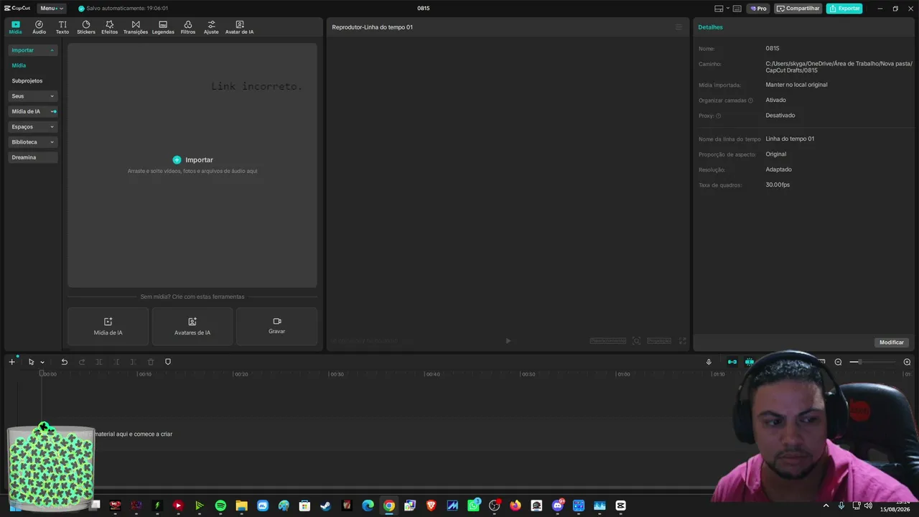The height and width of the screenshot is (517, 919).
Task: Click the Organizar camadas info icon
Action: (x=750, y=101)
